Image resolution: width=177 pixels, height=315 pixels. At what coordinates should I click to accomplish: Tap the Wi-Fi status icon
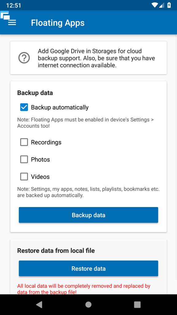tap(155, 5)
